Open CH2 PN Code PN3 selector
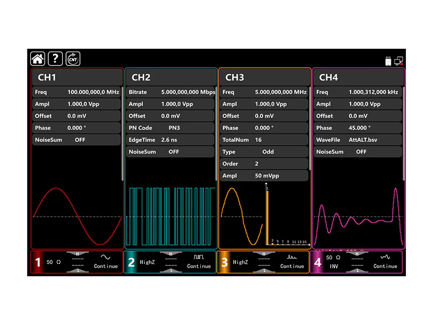433x325 pixels. [x=170, y=128]
